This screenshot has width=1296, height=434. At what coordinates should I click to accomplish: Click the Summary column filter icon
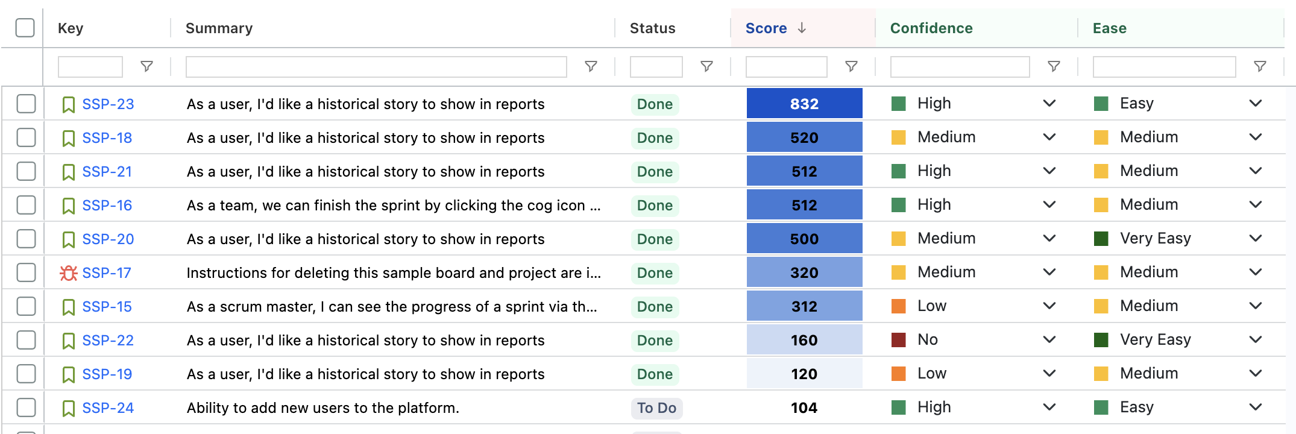[x=591, y=66]
